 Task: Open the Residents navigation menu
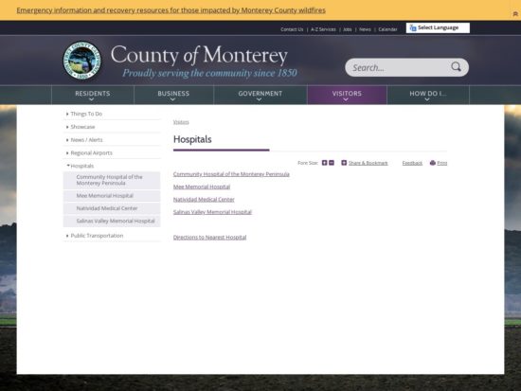(x=93, y=95)
